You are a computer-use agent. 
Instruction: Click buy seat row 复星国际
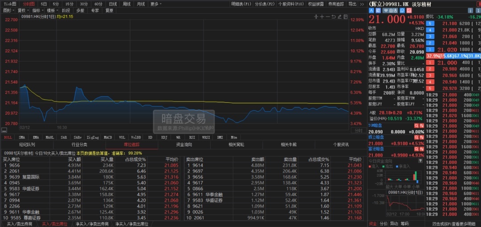(92, 177)
